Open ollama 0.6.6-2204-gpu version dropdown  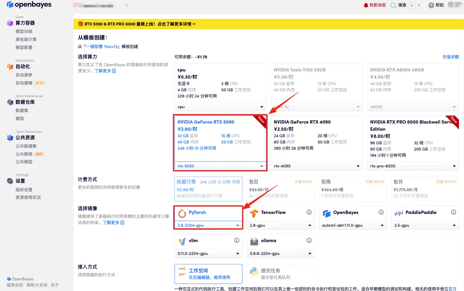(x=281, y=253)
